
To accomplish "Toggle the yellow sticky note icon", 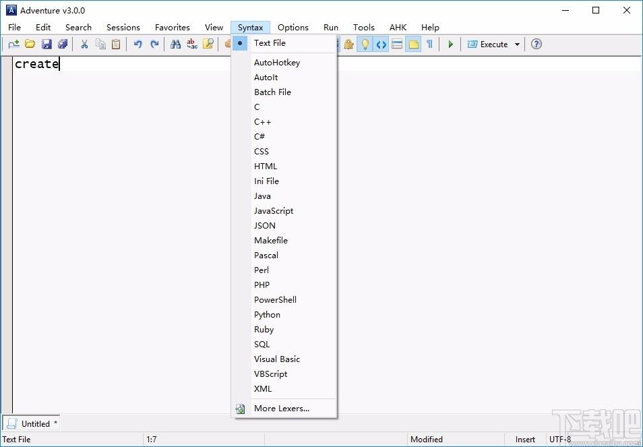I will (x=414, y=44).
